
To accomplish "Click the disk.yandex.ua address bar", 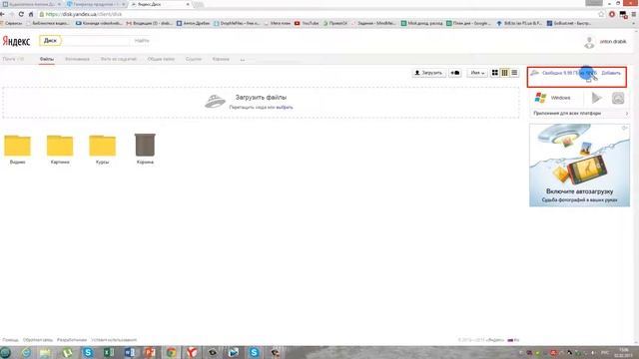I will (318, 14).
